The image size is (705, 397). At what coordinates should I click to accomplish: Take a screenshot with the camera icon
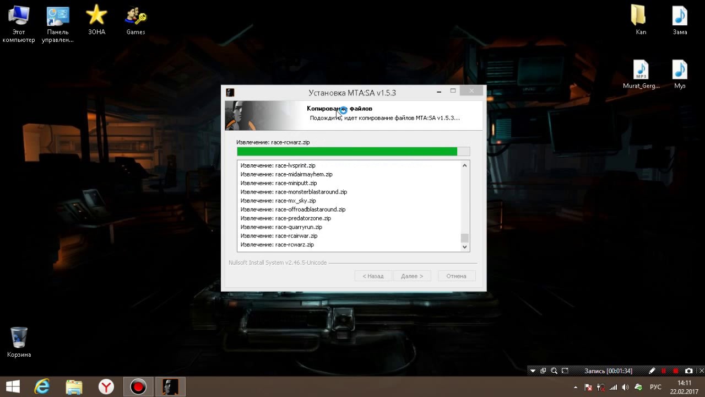tap(688, 371)
